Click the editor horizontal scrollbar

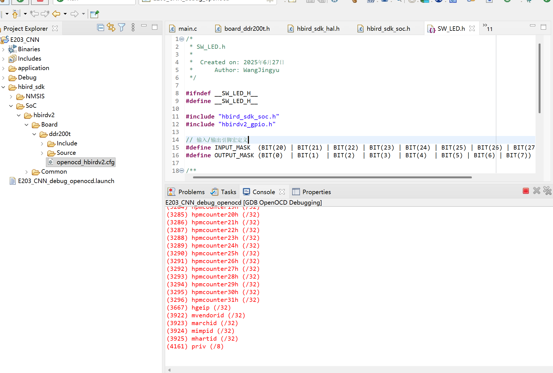pos(332,177)
